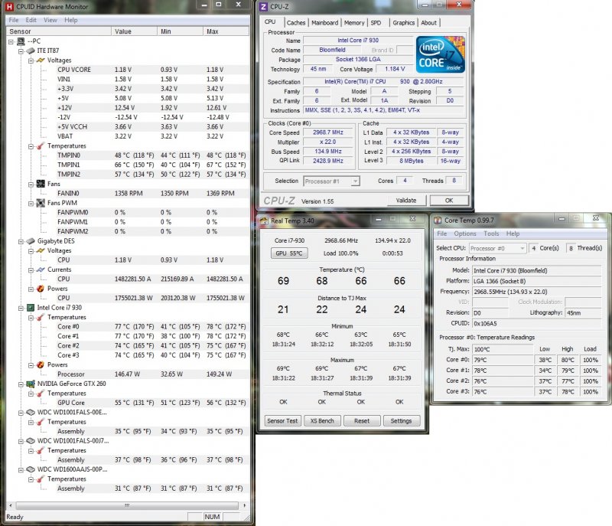The image size is (612, 526).
Task: Click Temperatures icon under Intel Core i7 930
Action: [41, 318]
